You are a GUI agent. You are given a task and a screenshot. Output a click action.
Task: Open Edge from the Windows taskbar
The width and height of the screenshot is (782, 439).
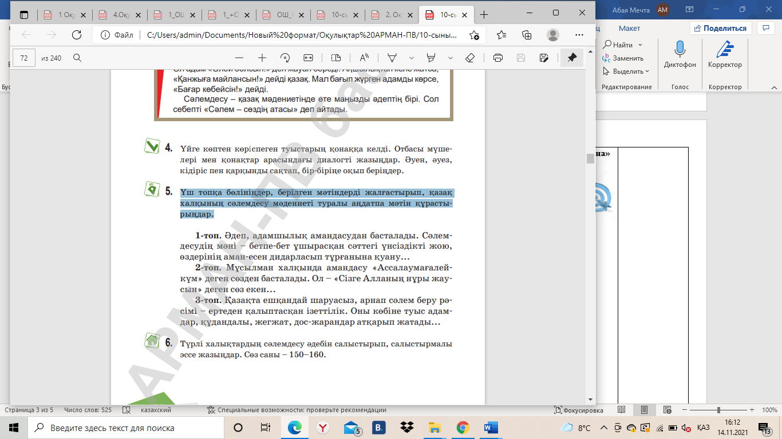point(295,428)
